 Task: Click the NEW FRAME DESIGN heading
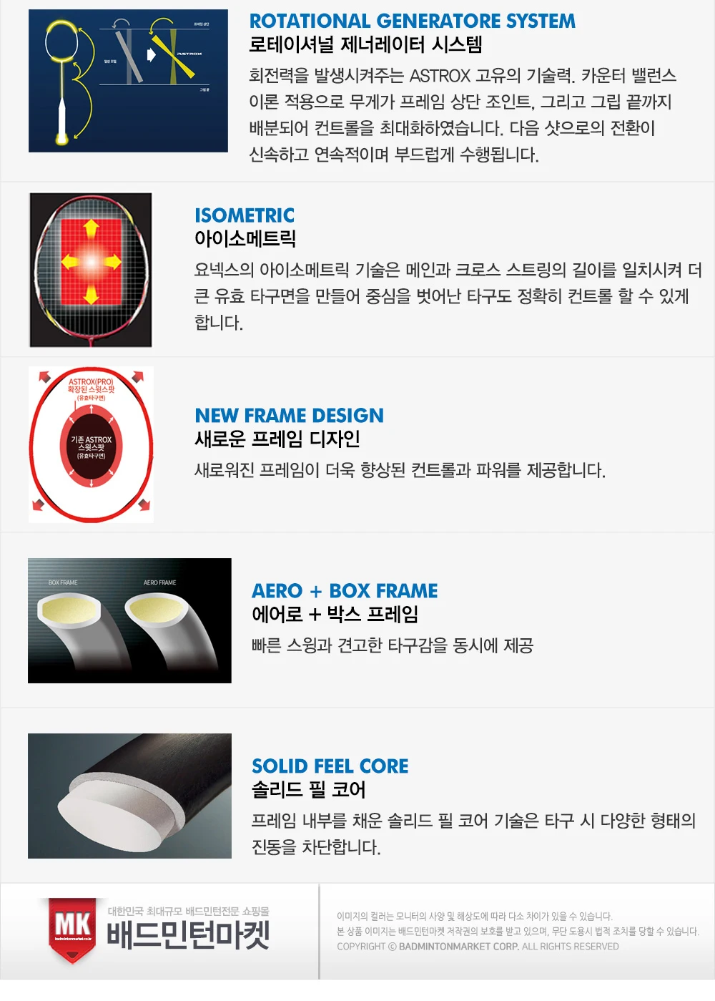(x=290, y=416)
